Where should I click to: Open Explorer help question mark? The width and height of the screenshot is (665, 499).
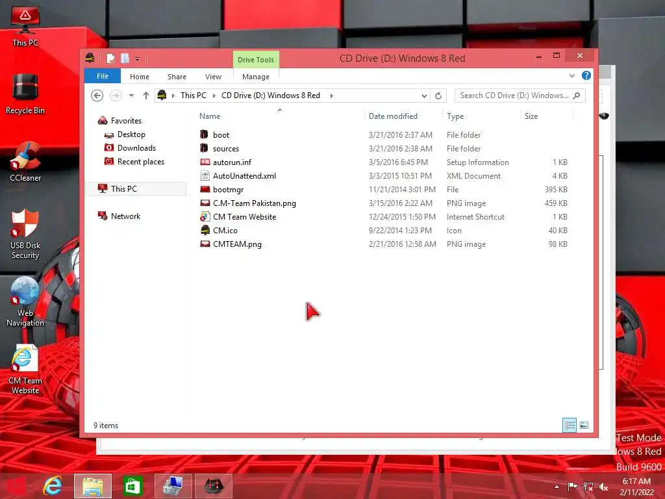[x=586, y=75]
